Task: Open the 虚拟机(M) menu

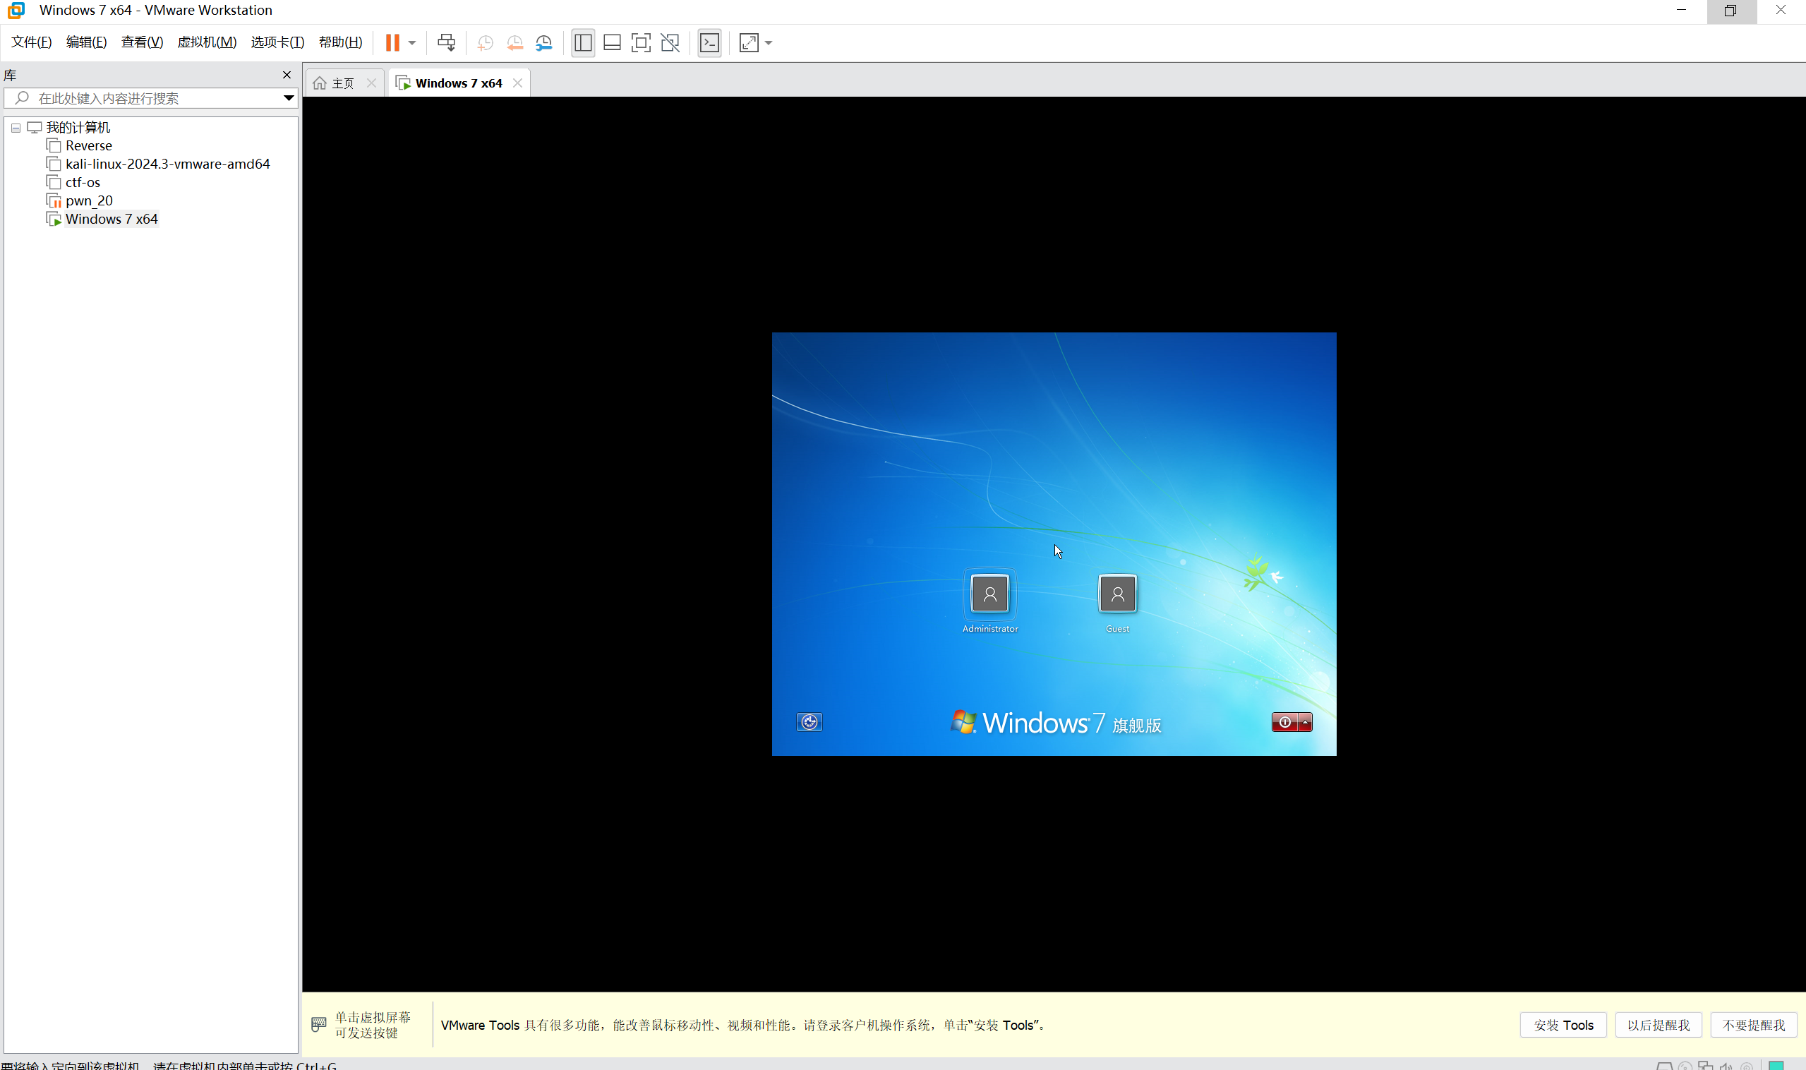Action: click(207, 42)
